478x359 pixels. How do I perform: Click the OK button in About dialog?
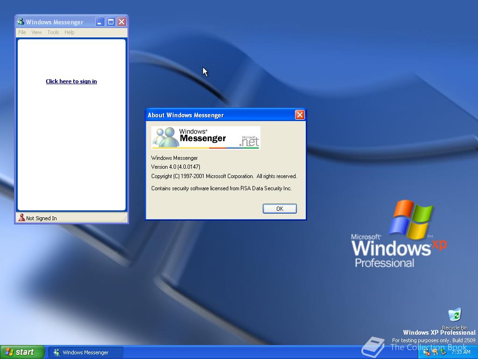click(280, 209)
